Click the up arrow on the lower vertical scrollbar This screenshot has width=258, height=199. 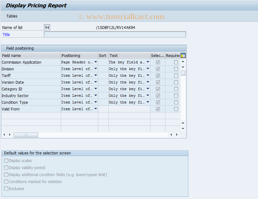click(x=182, y=123)
